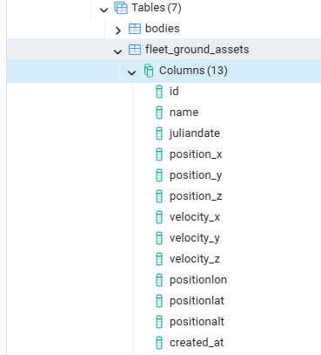Select the position_z column label
Image resolution: width=321 pixels, height=355 pixels.
[x=196, y=196]
